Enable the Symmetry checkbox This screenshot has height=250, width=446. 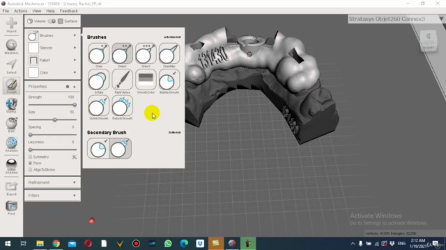click(x=30, y=157)
